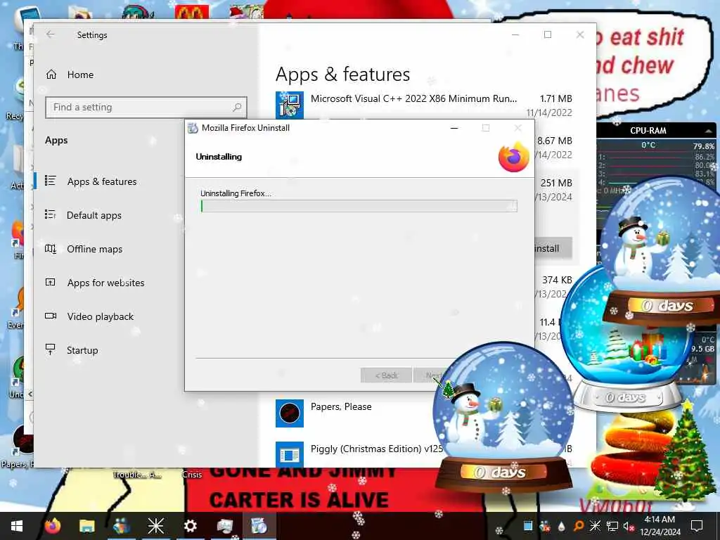Click the Firefox logo in uninstaller
The image size is (720, 540).
coord(514,157)
